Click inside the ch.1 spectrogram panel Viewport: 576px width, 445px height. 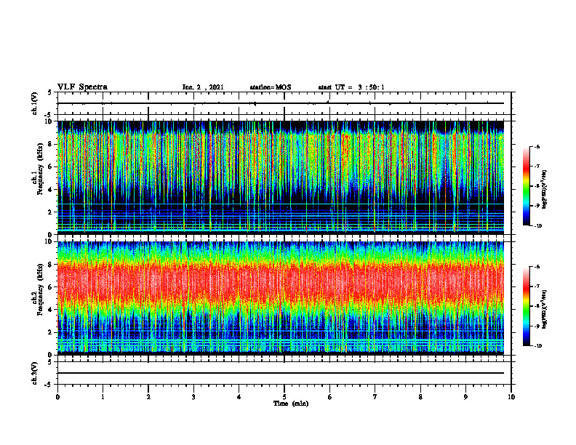(281, 177)
